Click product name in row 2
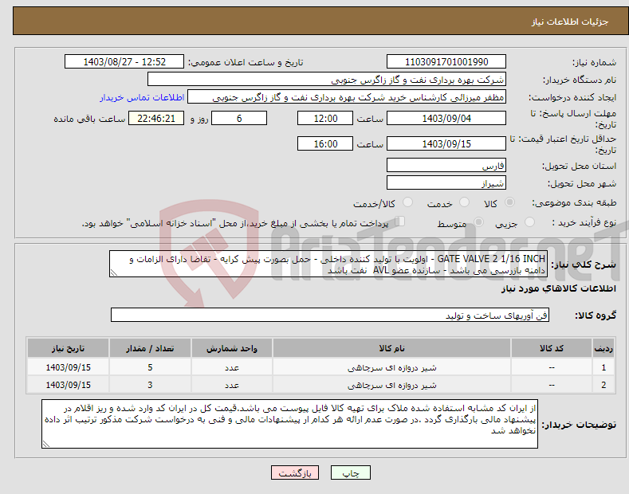This screenshot has width=629, height=494. pyautogui.click(x=391, y=385)
